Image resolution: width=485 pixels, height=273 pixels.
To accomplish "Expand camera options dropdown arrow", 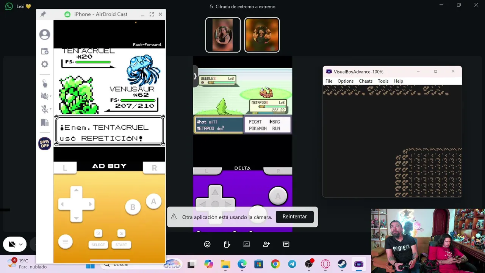I will (21, 245).
